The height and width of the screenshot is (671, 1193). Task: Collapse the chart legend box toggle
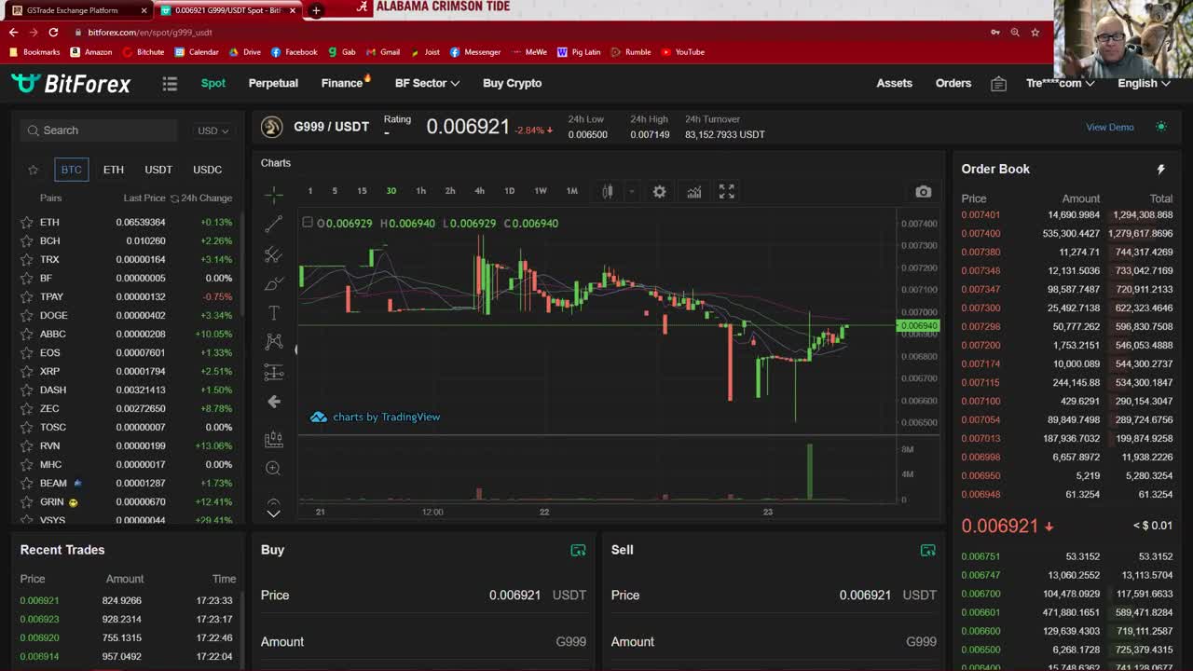pos(308,222)
